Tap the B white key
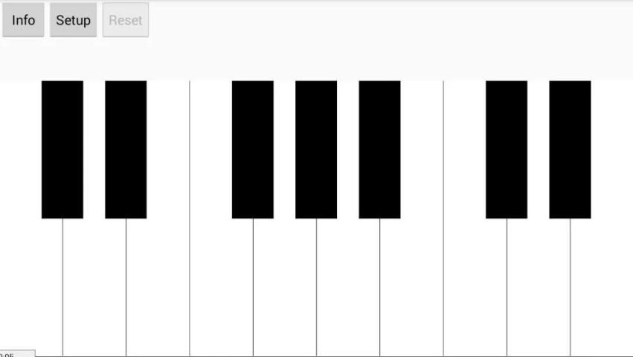Viewport: 633px width, 357px height. tap(411, 287)
